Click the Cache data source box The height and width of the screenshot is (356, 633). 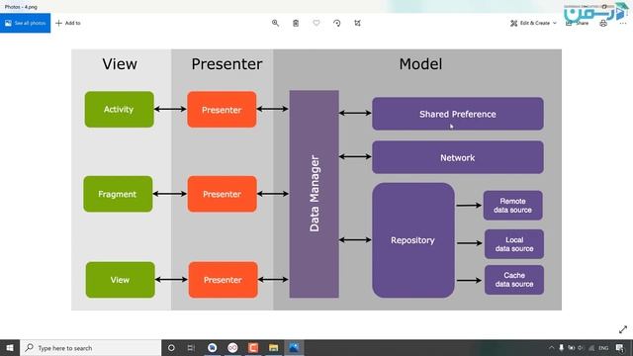coord(514,280)
